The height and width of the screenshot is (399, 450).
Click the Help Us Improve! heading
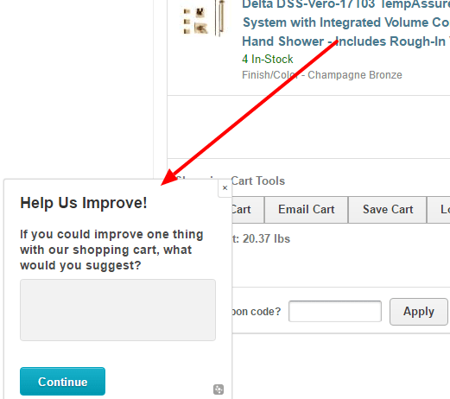coord(84,203)
